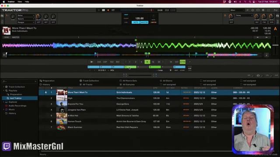Turn on Flanger effect OFF button
Viewport: 280px width, 157px height.
pos(53,22)
